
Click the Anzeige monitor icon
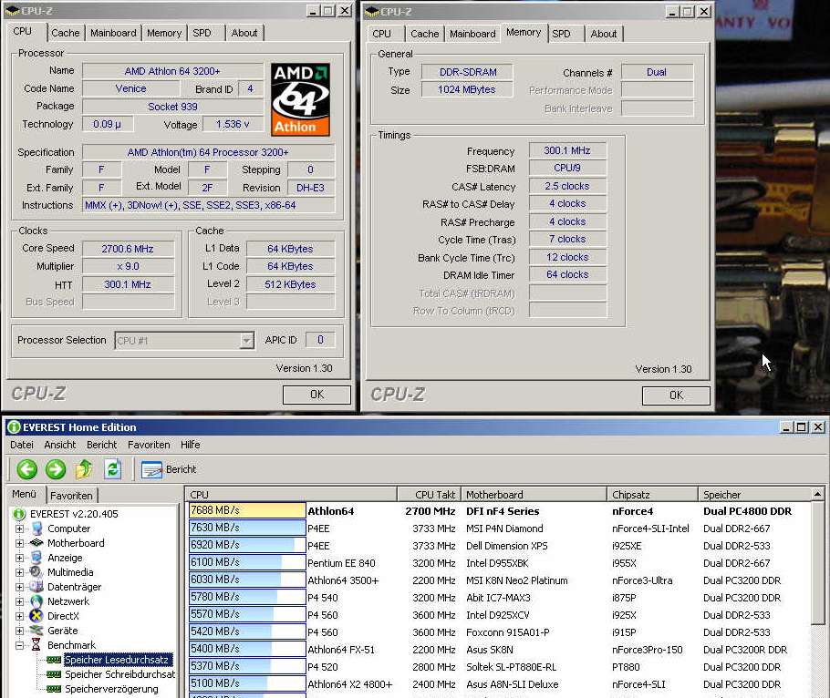pos(36,558)
